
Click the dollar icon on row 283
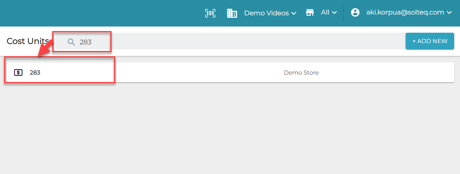pos(18,72)
